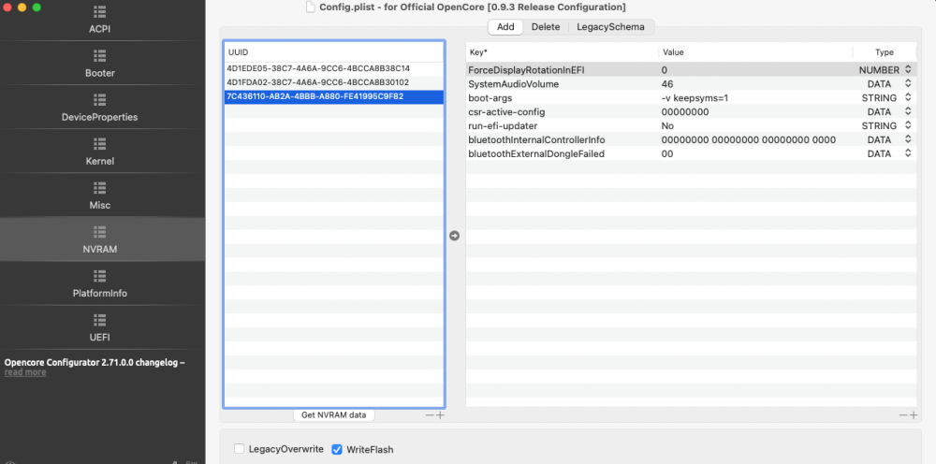Screen dimensions: 936x464
Task: Click the arrow icon between UUID and key tables
Action: [x=454, y=236]
